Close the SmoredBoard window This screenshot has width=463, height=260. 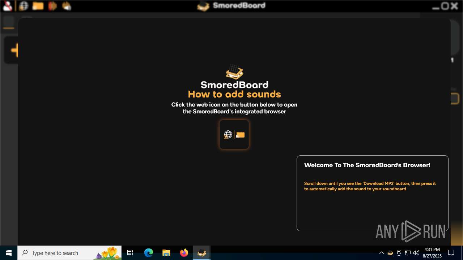tap(454, 6)
